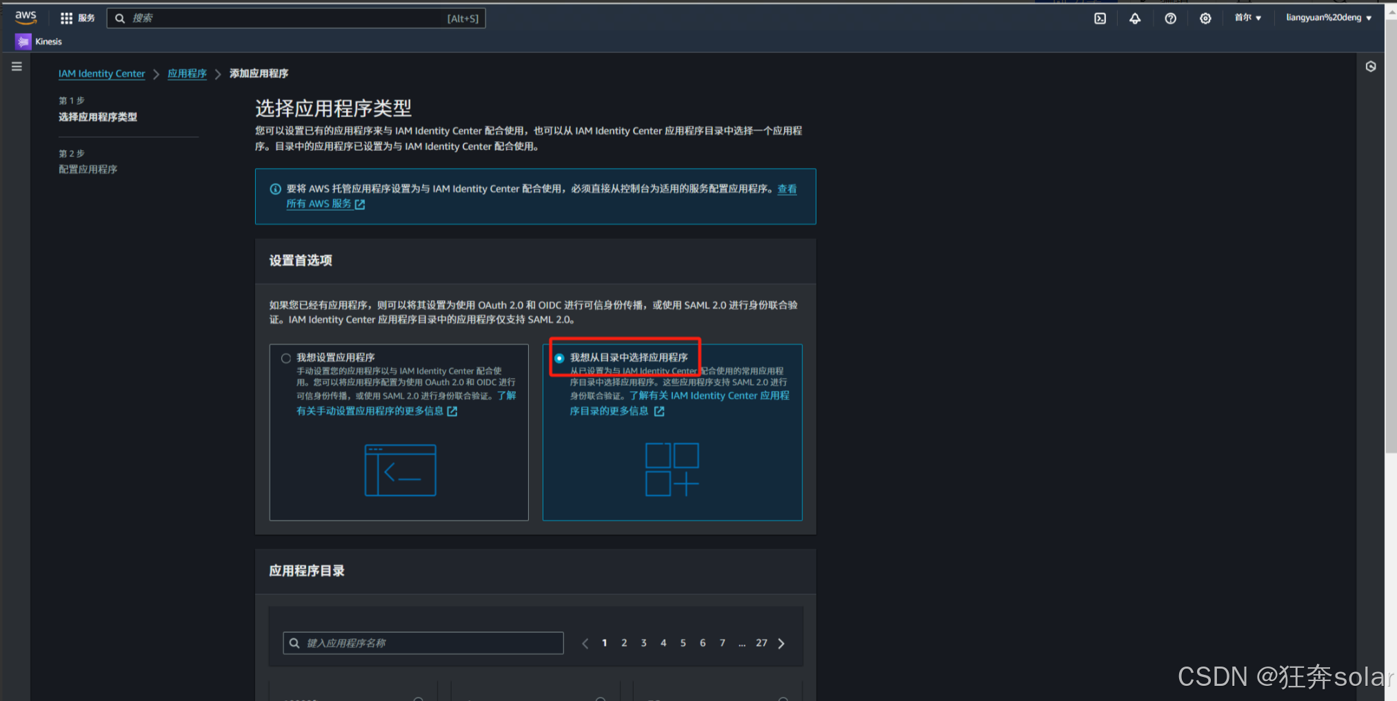This screenshot has height=701, width=1397.
Task: Select 我想从目录中选择应用程序 radio button
Action: (x=559, y=358)
